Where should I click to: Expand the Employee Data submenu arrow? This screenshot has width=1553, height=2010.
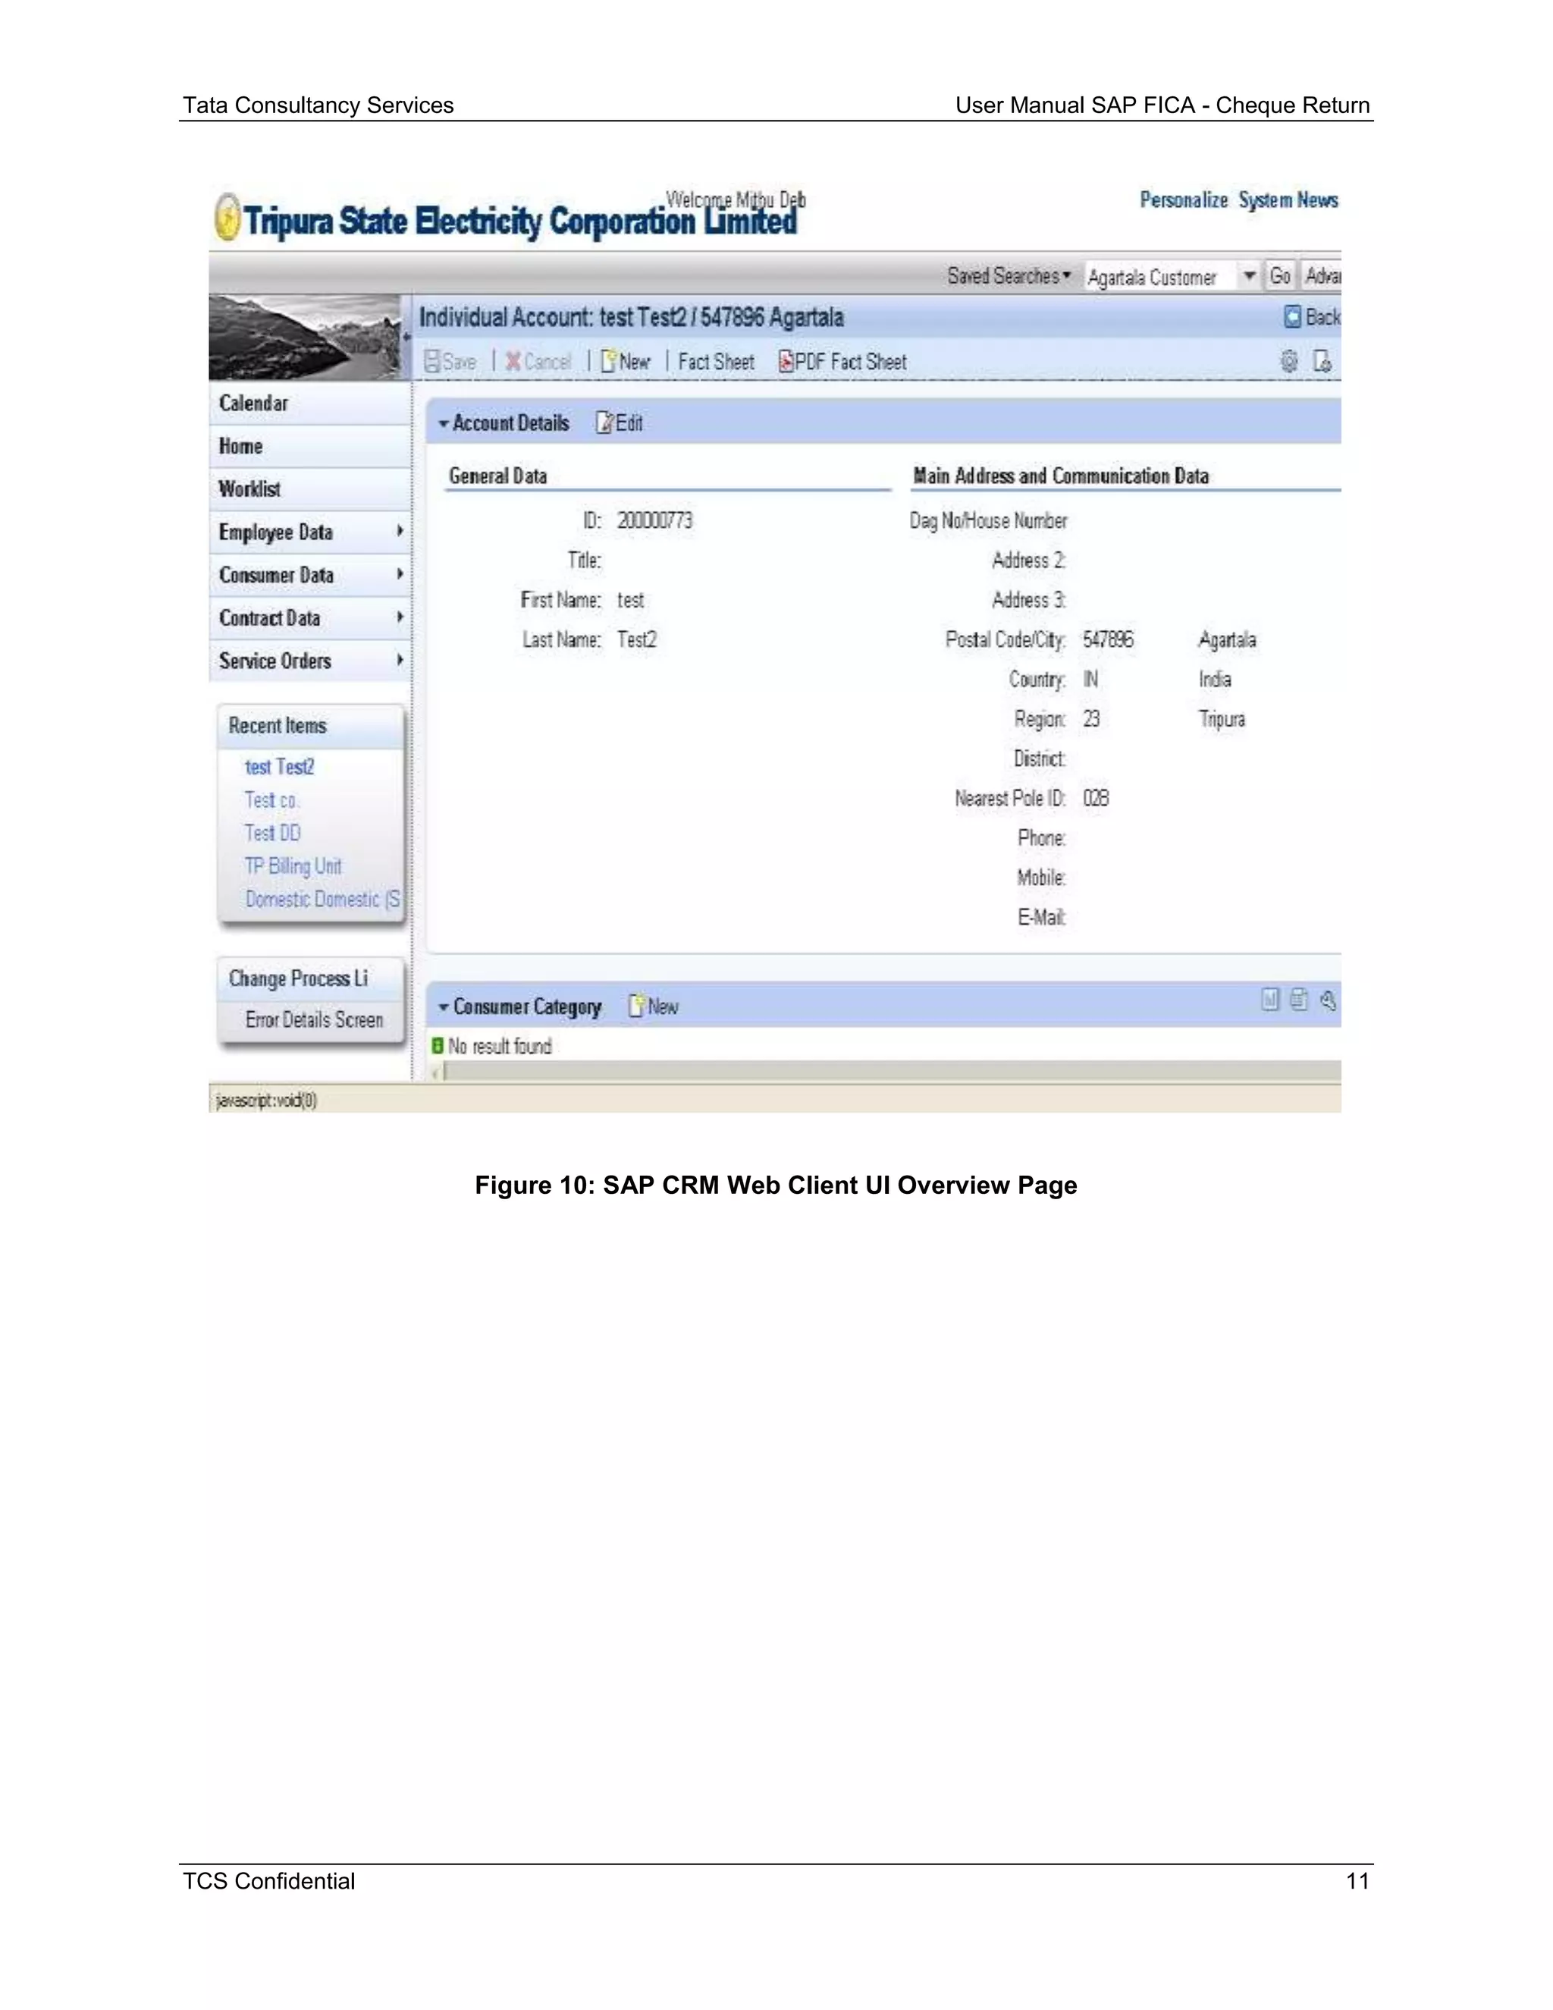[400, 531]
